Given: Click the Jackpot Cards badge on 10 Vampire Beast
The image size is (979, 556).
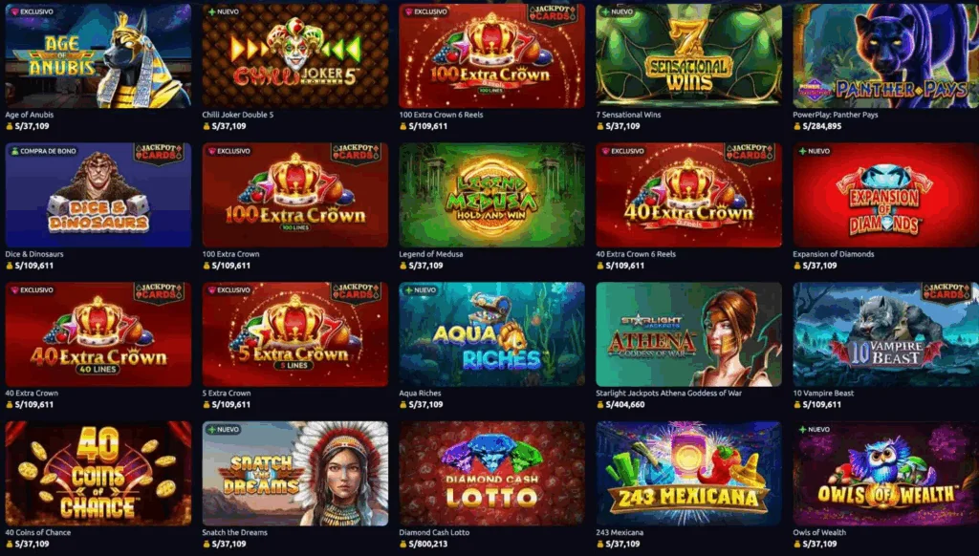Looking at the screenshot, I should [946, 292].
